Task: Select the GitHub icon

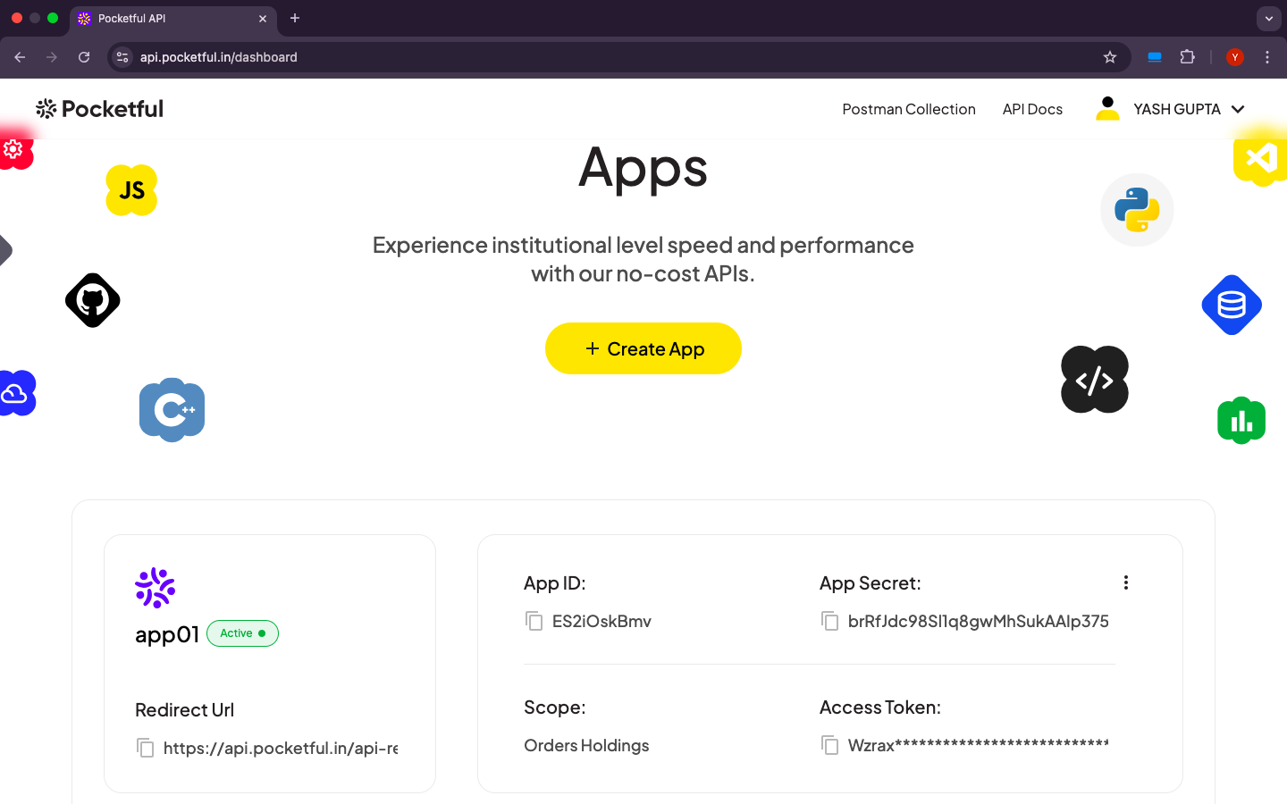Action: pos(93,300)
